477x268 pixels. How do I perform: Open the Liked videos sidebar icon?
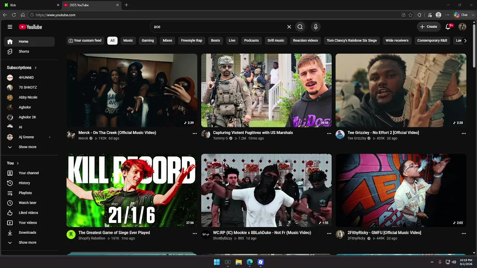point(10,213)
